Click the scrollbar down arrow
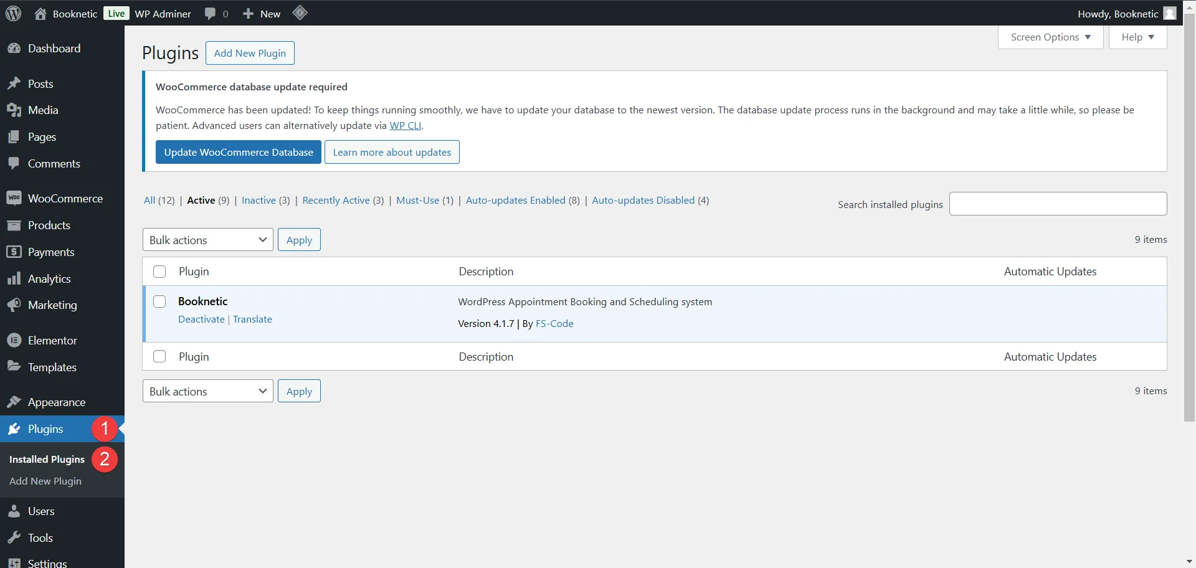 point(1189,562)
